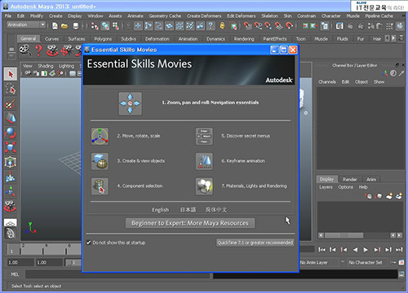Go to start of playback range
408x293 pixels.
click(x=322, y=250)
